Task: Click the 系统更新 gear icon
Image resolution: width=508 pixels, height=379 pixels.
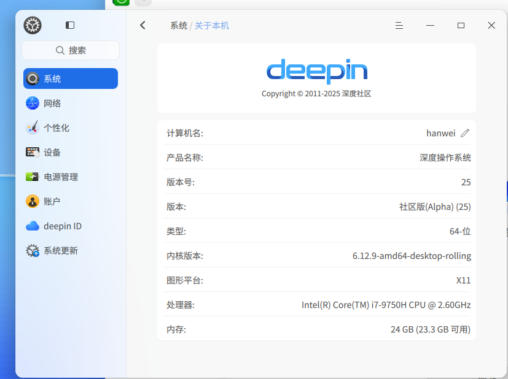Action: 33,251
